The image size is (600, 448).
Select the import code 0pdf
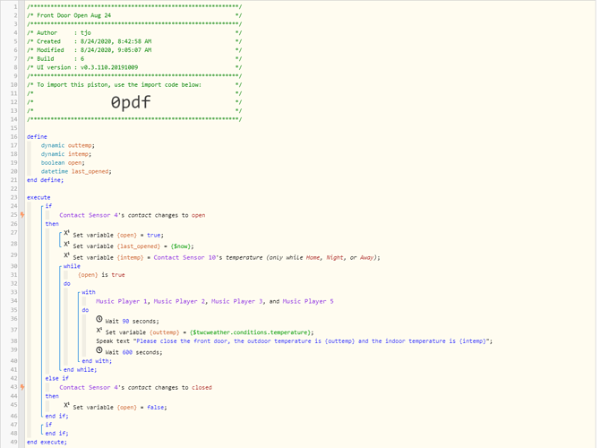(131, 102)
